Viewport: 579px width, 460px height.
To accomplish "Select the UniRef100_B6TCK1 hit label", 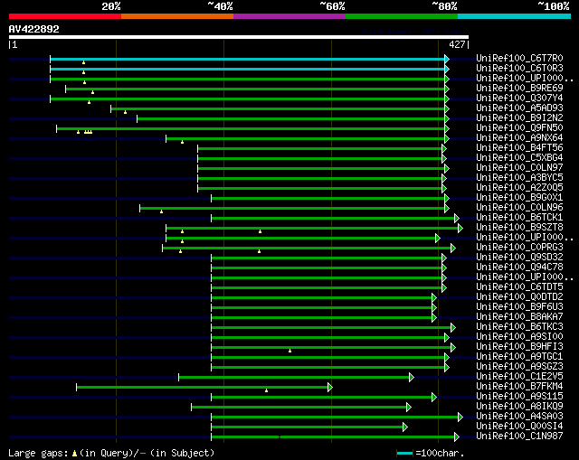I will tap(519, 218).
